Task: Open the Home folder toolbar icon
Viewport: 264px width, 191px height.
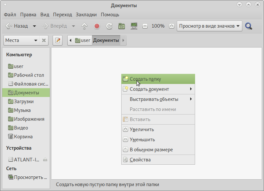Action: click(122, 26)
